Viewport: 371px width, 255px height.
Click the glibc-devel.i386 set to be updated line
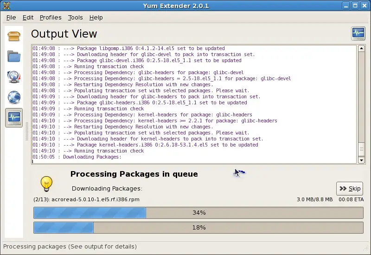(x=137, y=60)
